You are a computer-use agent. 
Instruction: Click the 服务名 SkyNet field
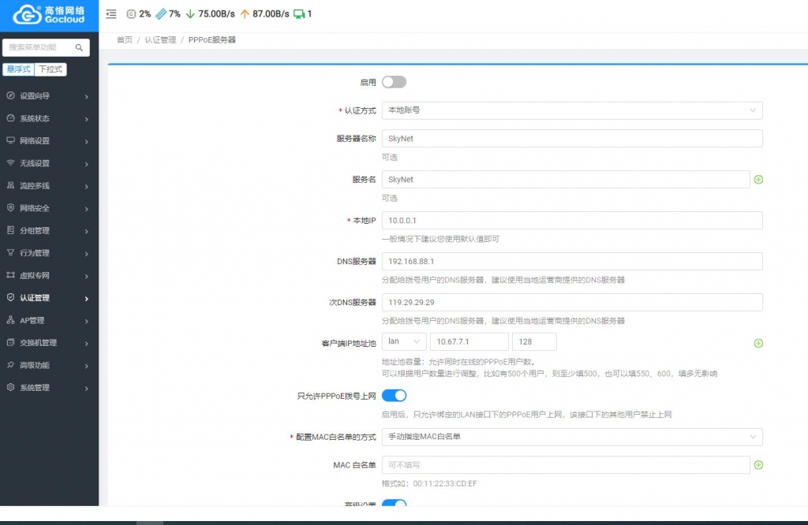565,179
